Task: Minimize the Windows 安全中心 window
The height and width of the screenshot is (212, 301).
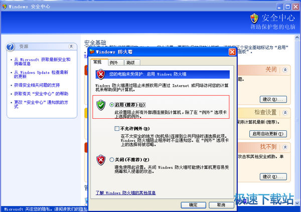Action: (x=279, y=7)
